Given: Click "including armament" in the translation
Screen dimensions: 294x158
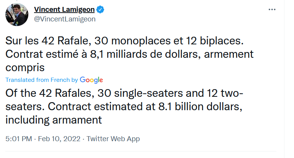Looking at the screenshot, I should (54, 120).
